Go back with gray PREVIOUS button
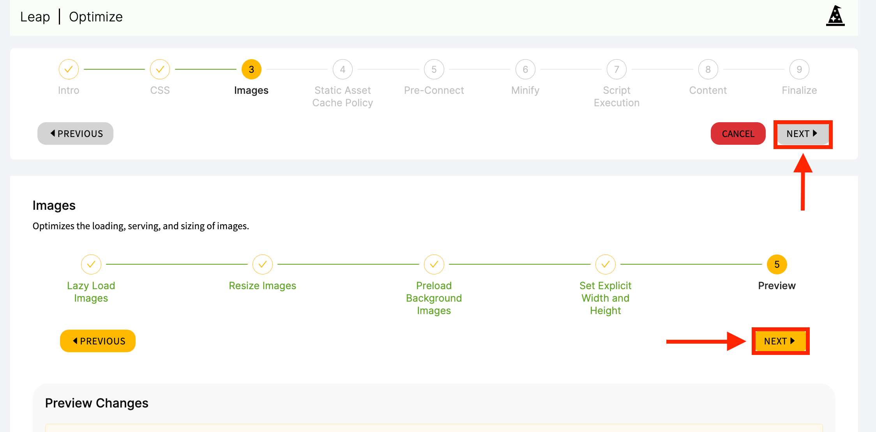 coord(75,133)
